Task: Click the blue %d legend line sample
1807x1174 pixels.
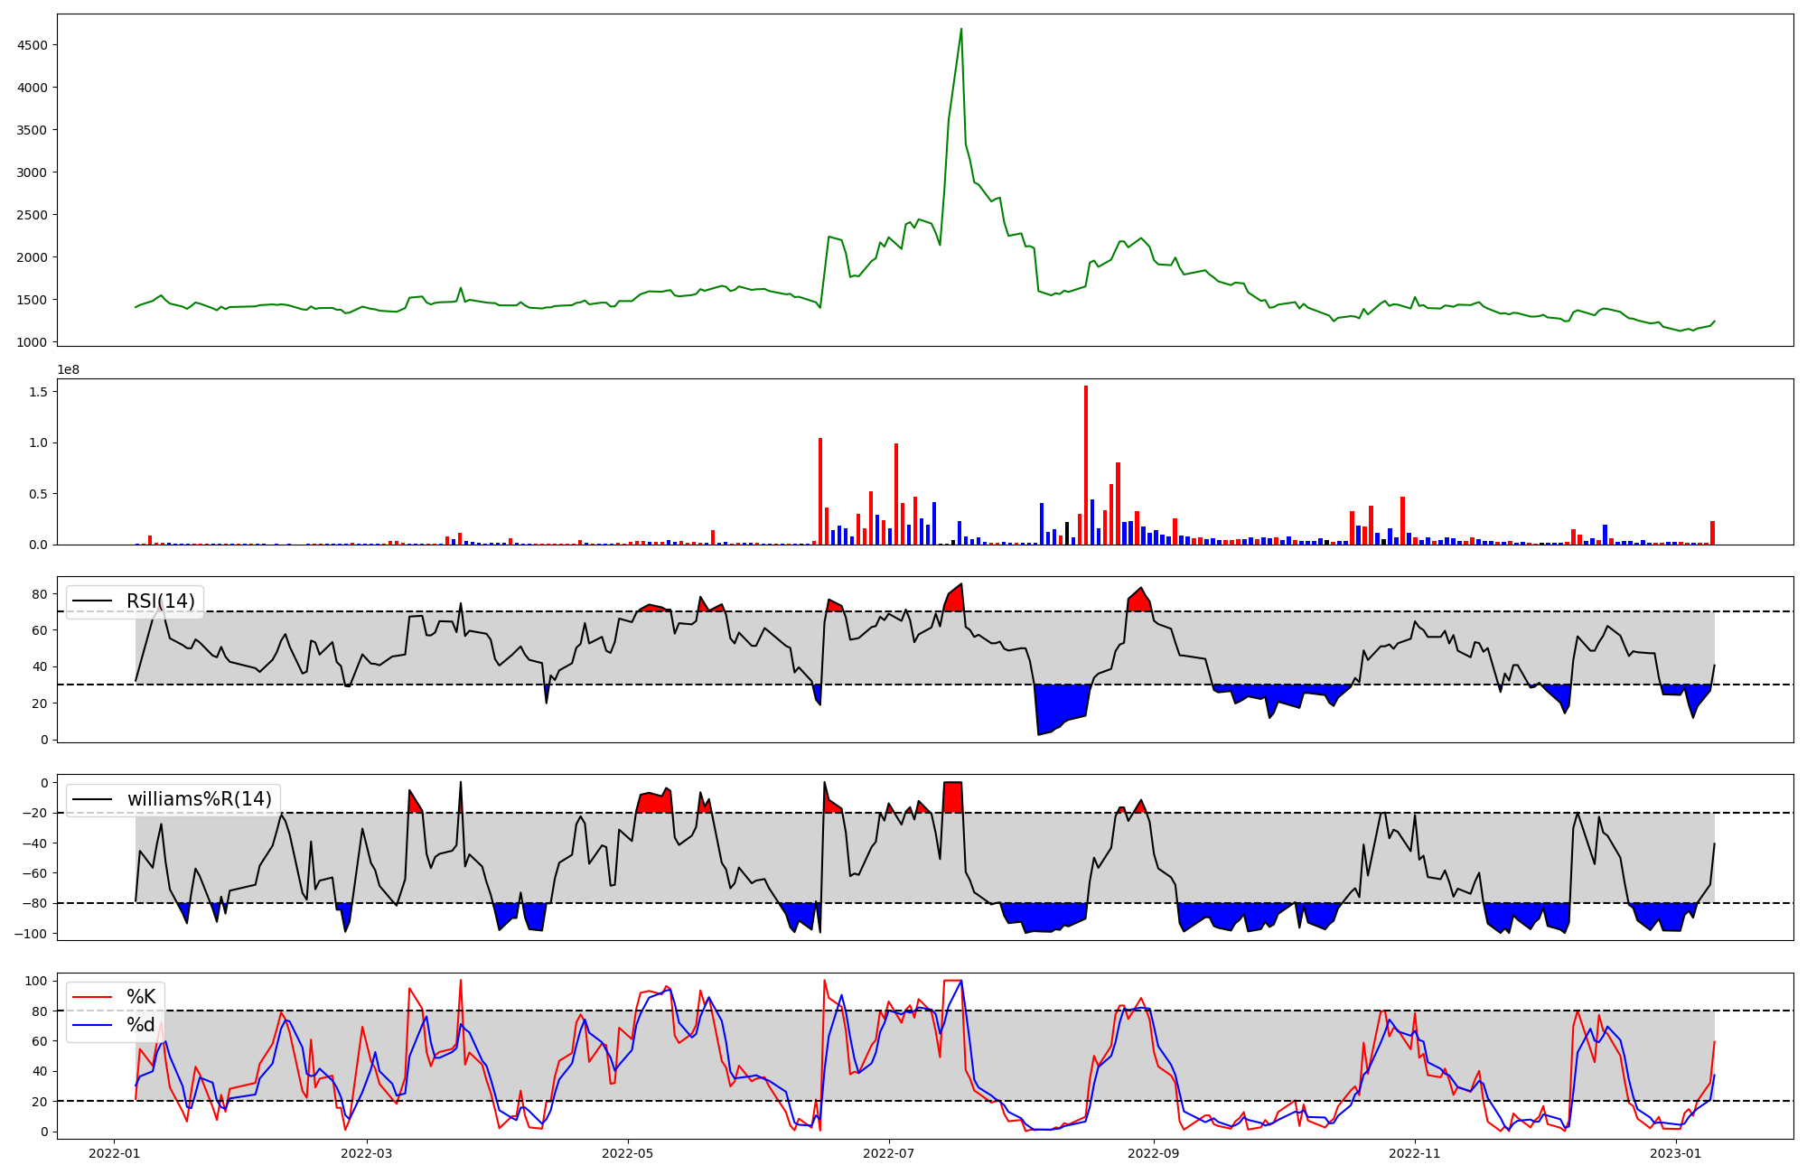Action: pos(92,1025)
